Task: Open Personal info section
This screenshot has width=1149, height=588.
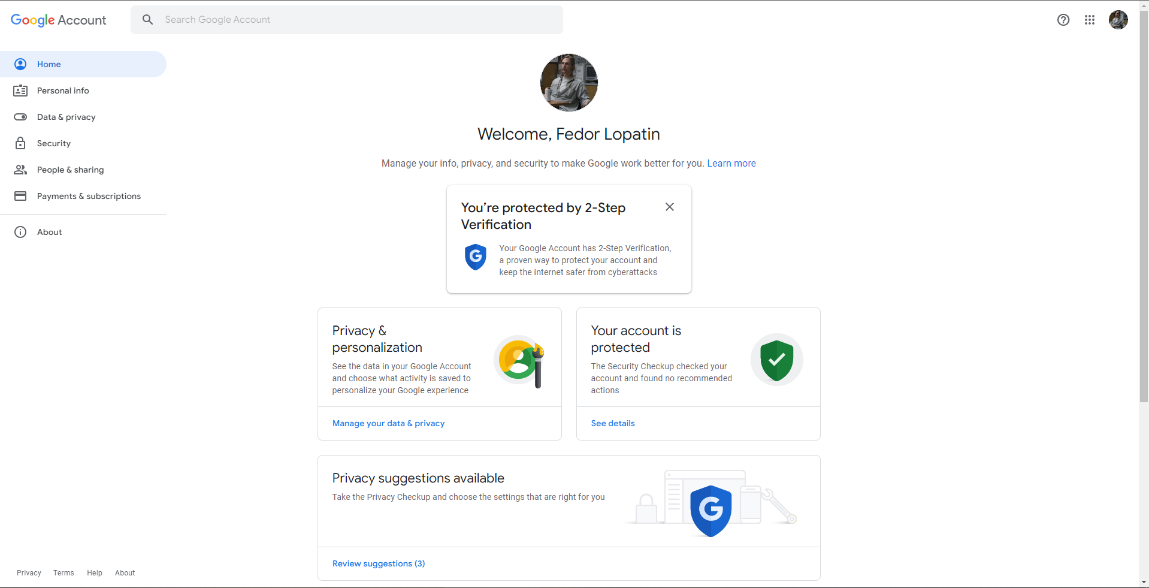Action: coord(83,91)
